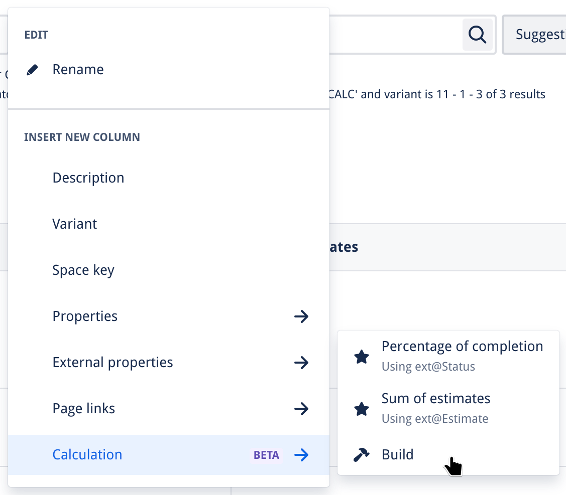Click star icon for Percentage of completion
The height and width of the screenshot is (495, 566).
pyautogui.click(x=362, y=357)
